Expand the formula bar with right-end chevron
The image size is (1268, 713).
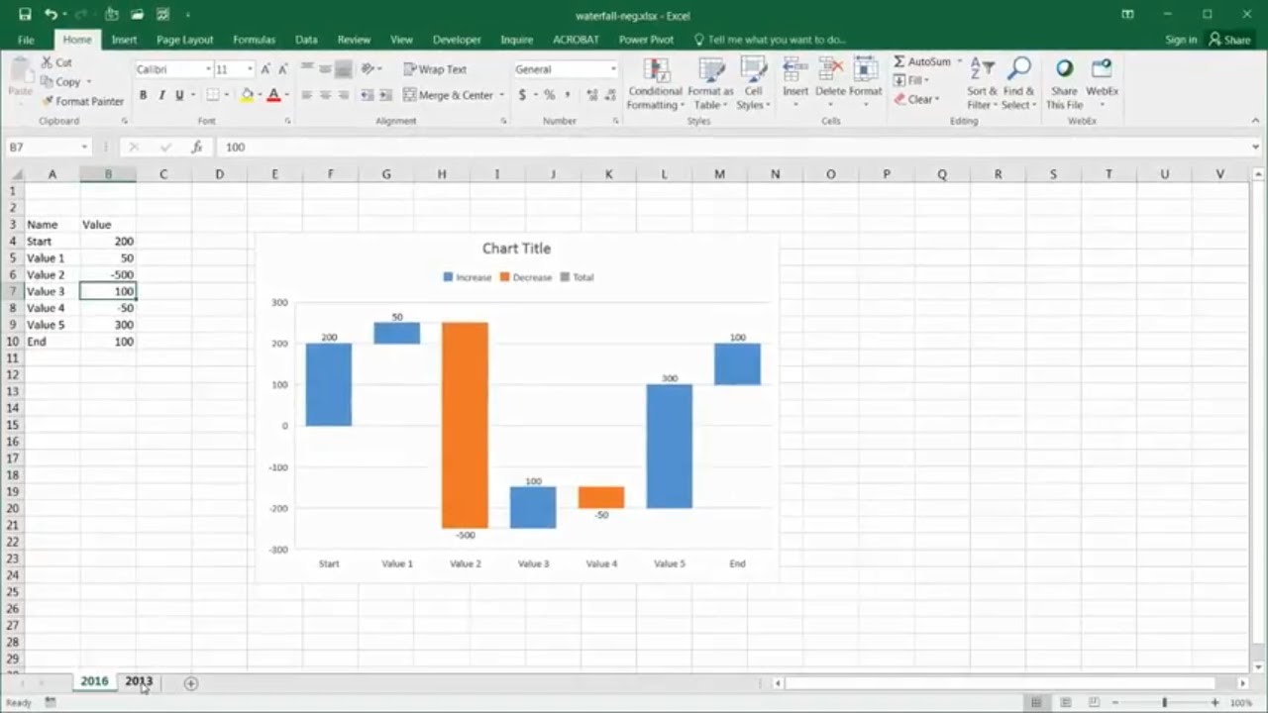point(1256,147)
